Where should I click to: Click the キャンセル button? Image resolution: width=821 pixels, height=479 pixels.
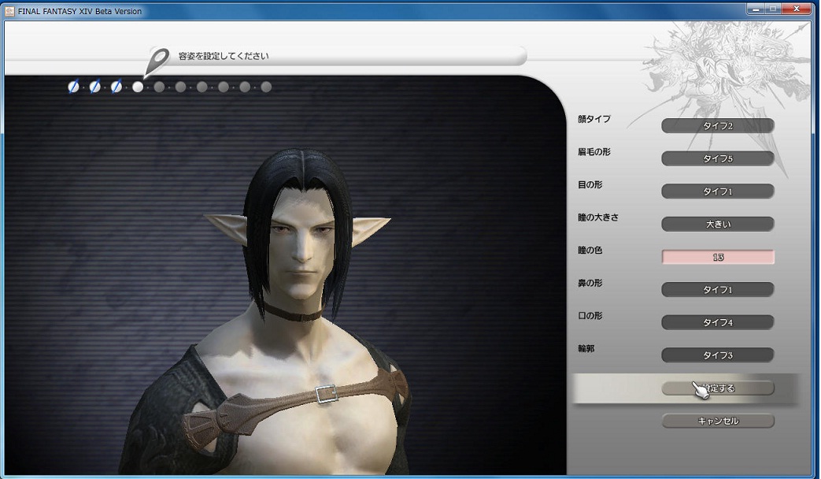(x=718, y=421)
